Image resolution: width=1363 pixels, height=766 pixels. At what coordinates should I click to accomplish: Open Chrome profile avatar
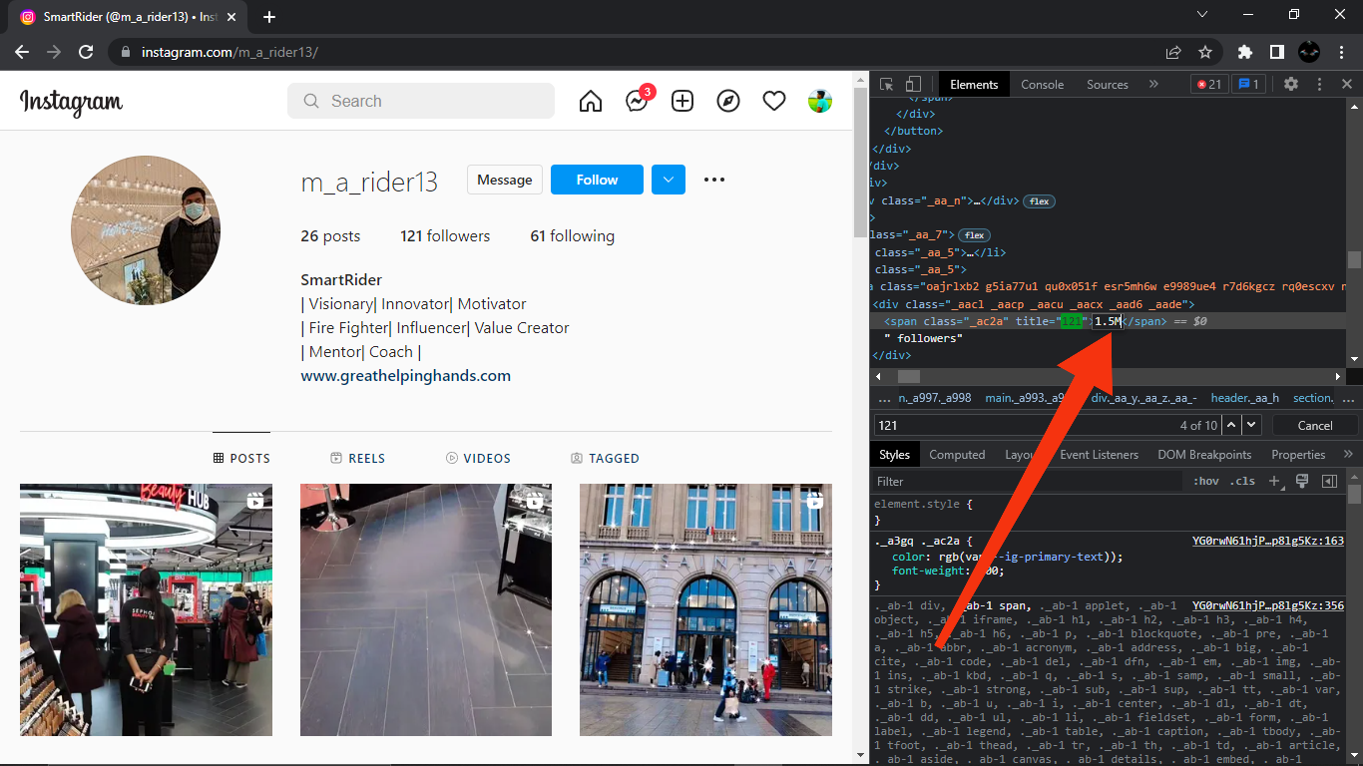click(x=1309, y=52)
